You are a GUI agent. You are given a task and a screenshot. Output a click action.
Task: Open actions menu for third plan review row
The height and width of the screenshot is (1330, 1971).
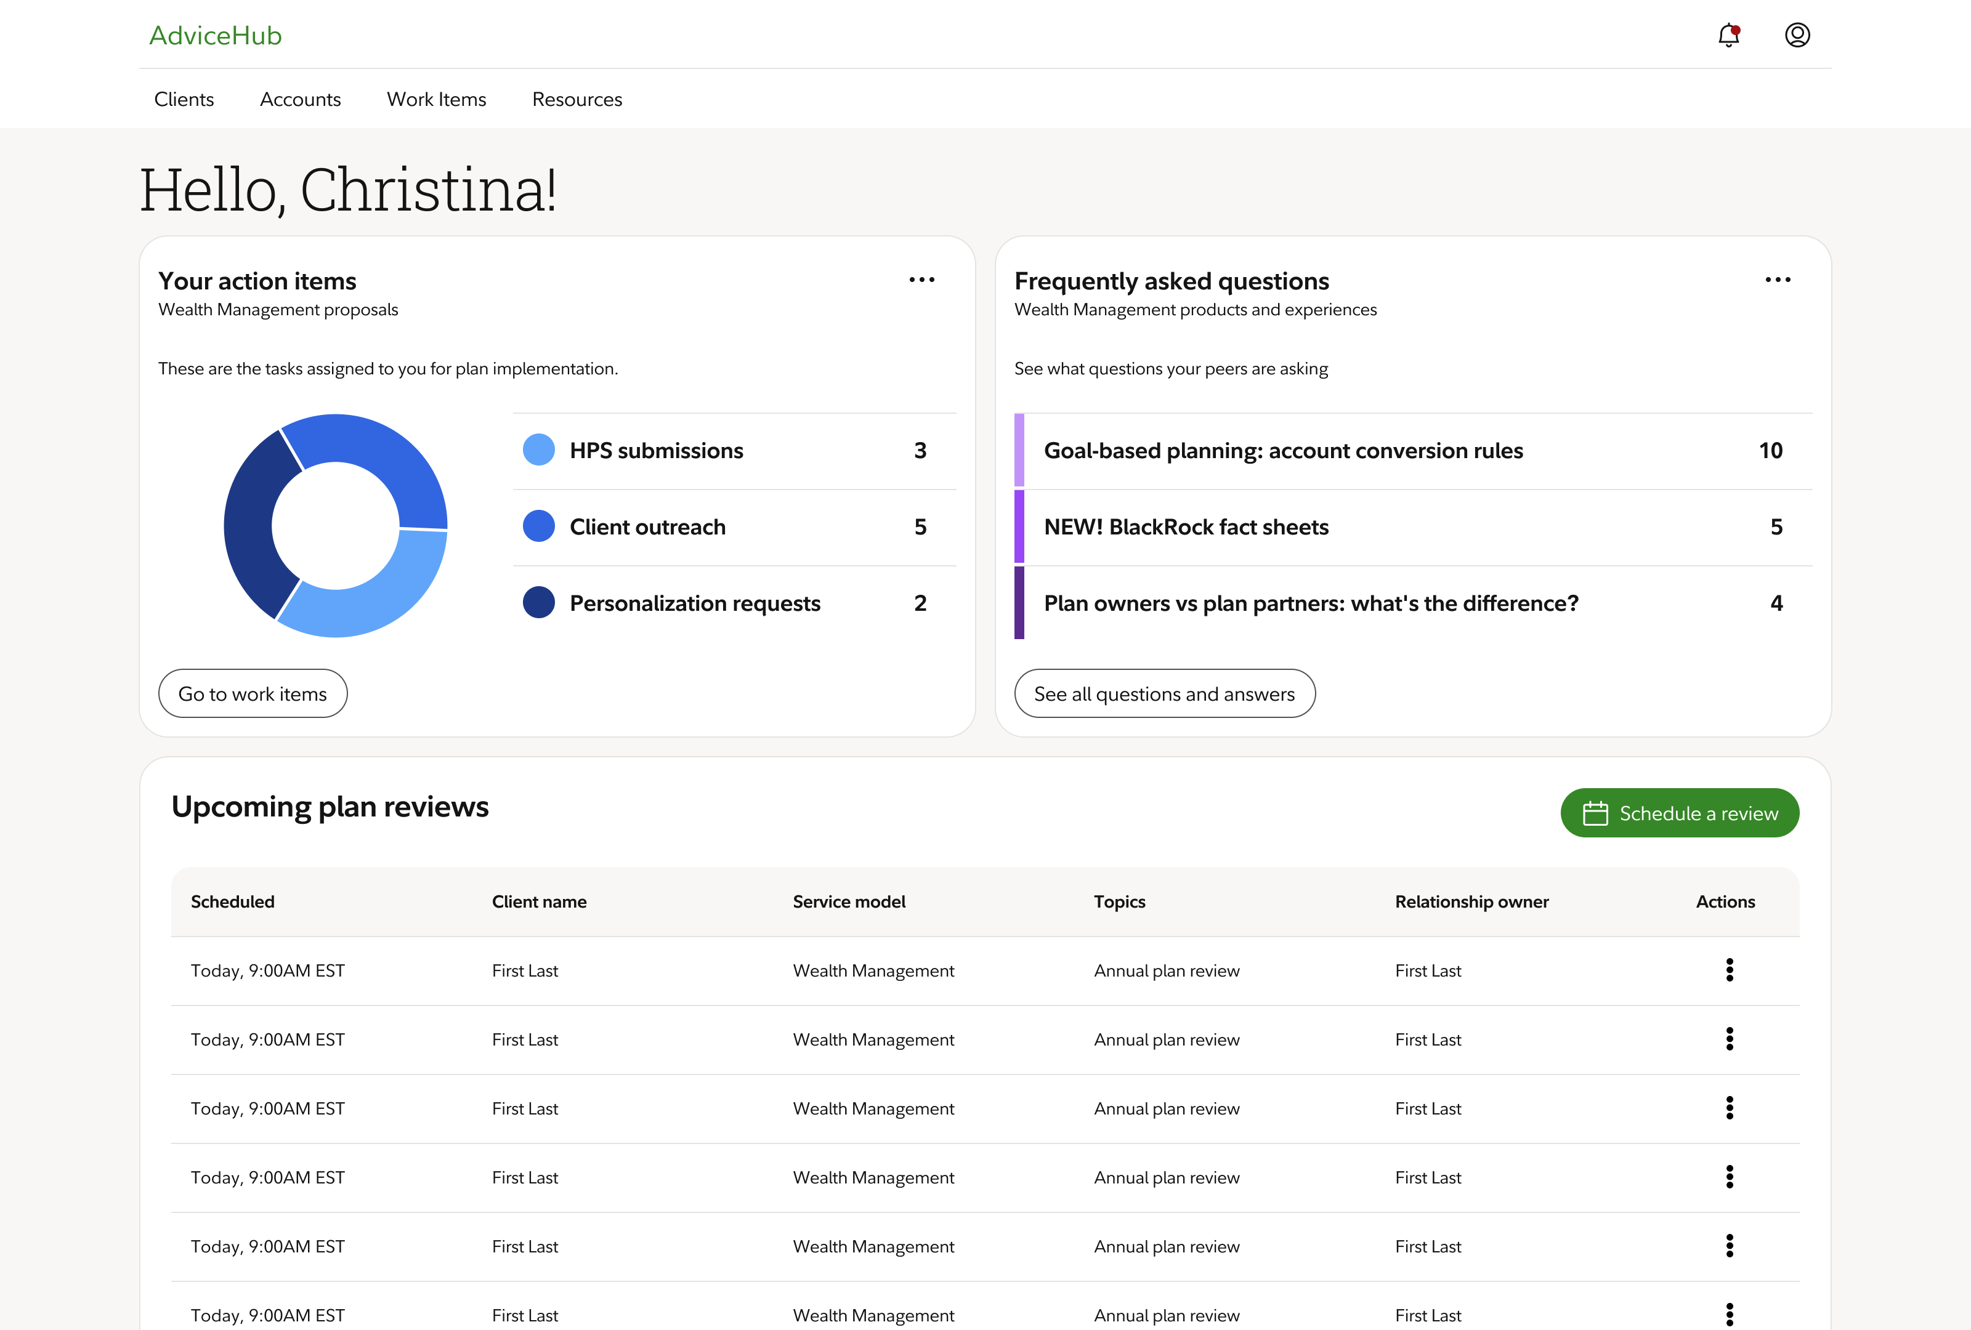1730,1108
